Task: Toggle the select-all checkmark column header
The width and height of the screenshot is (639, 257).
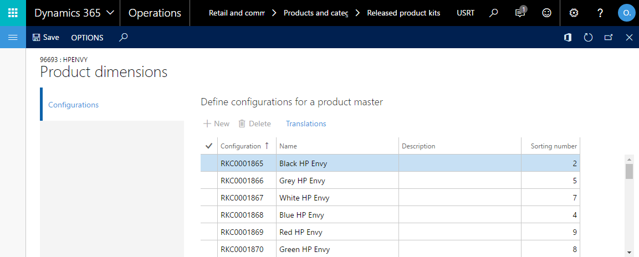Action: point(209,146)
